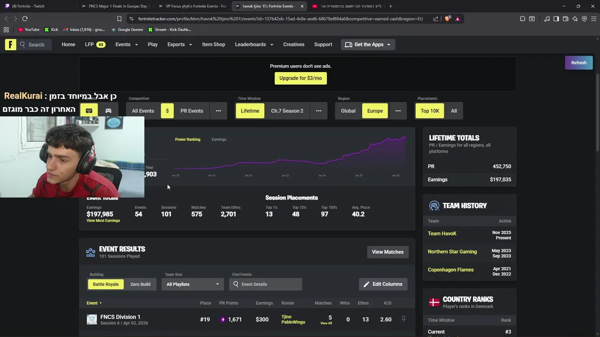
Task: Select Global region
Action: pos(348,111)
